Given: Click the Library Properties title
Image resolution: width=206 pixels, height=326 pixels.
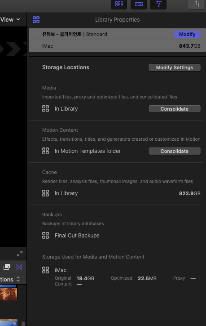Looking at the screenshot, I should click(x=118, y=20).
